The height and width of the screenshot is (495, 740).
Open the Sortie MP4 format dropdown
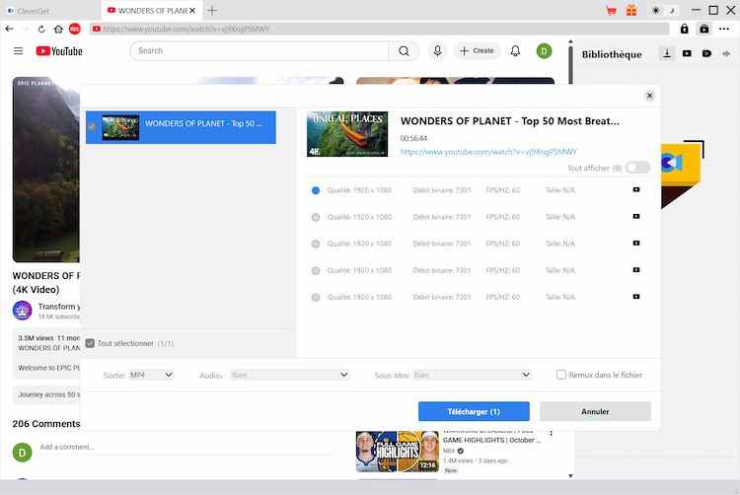[152, 375]
